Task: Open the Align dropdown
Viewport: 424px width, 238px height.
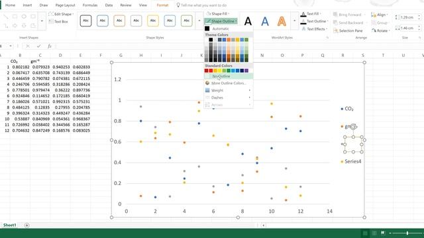Action: [x=380, y=15]
